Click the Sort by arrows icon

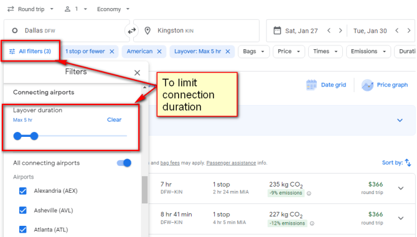tap(408, 162)
